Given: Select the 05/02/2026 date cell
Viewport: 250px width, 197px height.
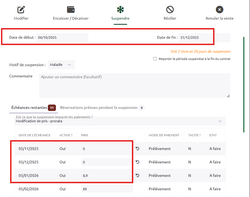Looking at the screenshot, I should 28,189.
